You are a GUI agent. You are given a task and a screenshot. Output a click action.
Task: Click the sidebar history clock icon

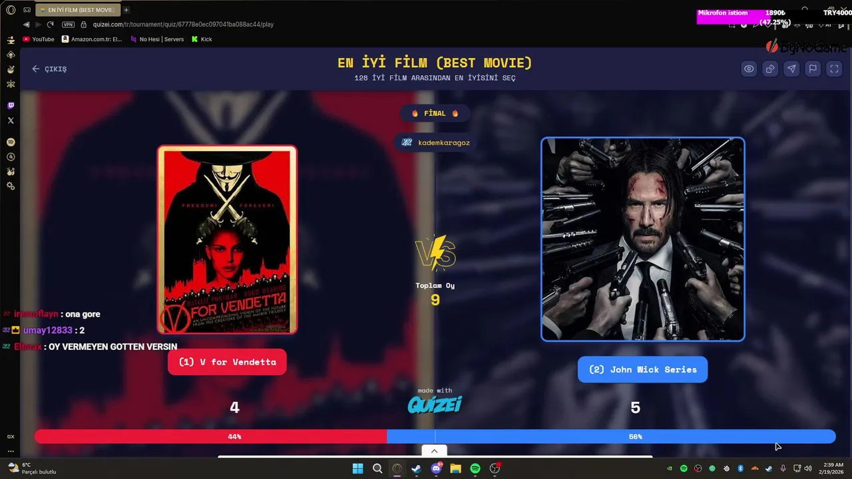click(x=11, y=157)
